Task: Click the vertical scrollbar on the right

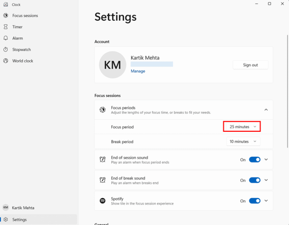Action: click(x=288, y=91)
